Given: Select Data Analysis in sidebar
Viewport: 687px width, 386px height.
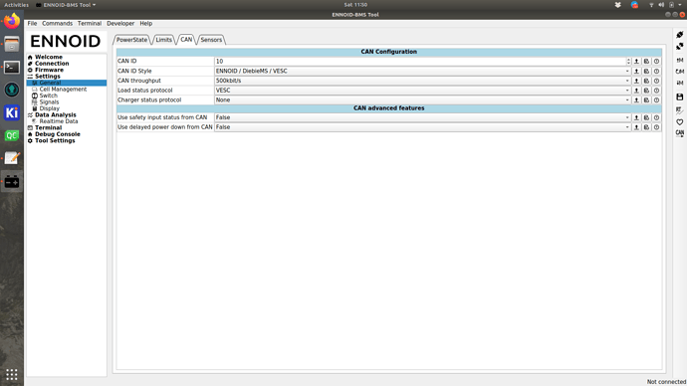Looking at the screenshot, I should coord(55,114).
